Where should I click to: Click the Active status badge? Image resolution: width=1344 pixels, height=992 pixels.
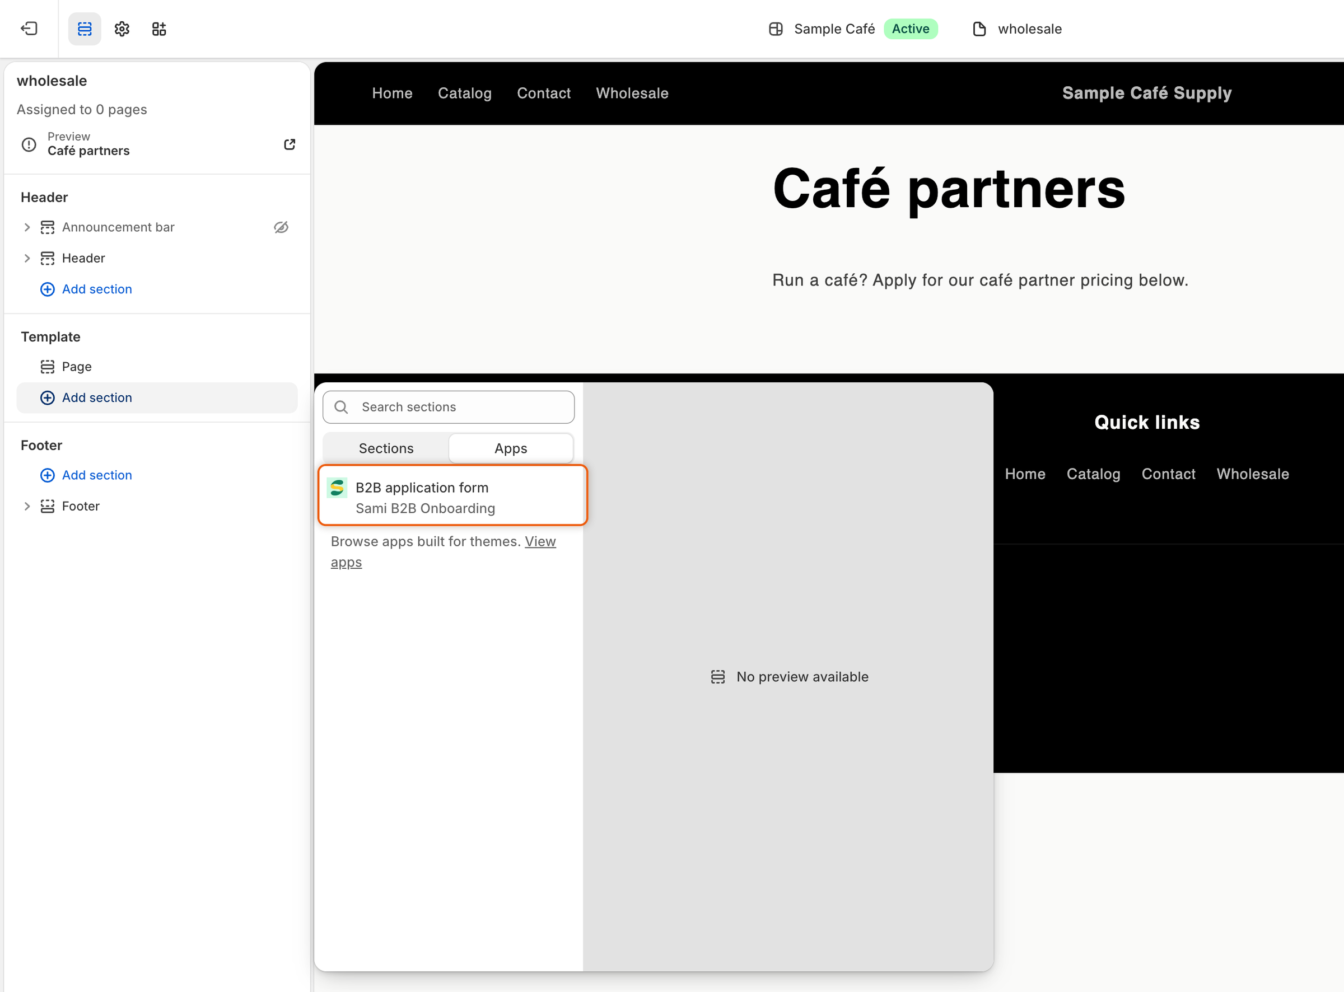(x=911, y=29)
